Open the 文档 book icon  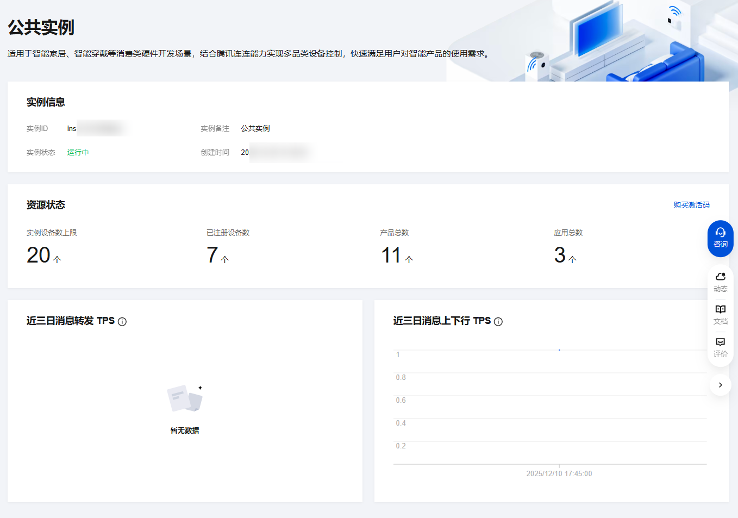pos(720,315)
